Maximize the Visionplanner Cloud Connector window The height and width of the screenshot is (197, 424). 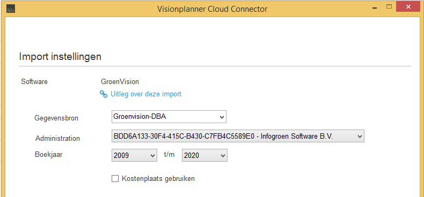(x=389, y=7)
